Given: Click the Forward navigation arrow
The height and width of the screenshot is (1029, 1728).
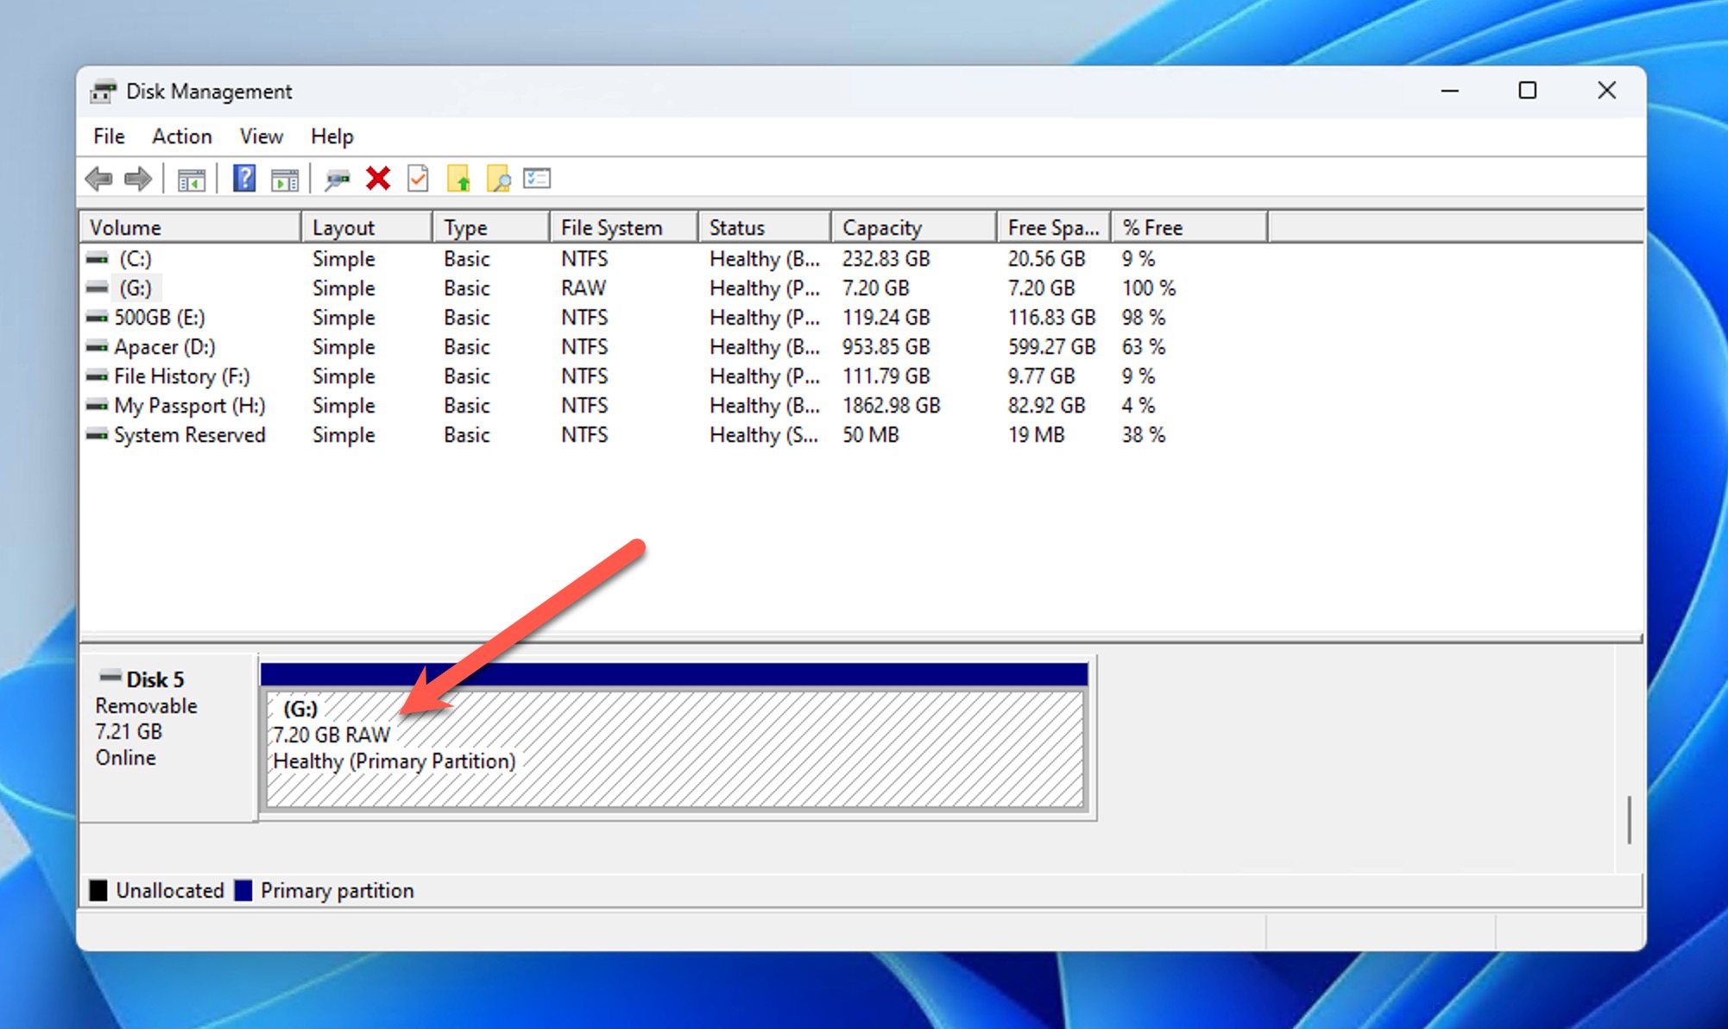Looking at the screenshot, I should [138, 179].
